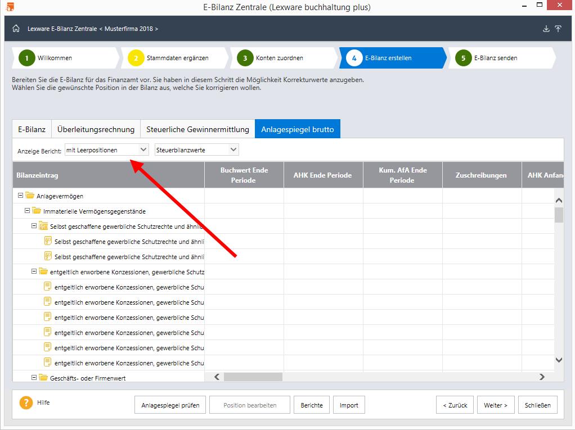
Task: Click vertical scrollbar up arrow
Action: click(559, 200)
